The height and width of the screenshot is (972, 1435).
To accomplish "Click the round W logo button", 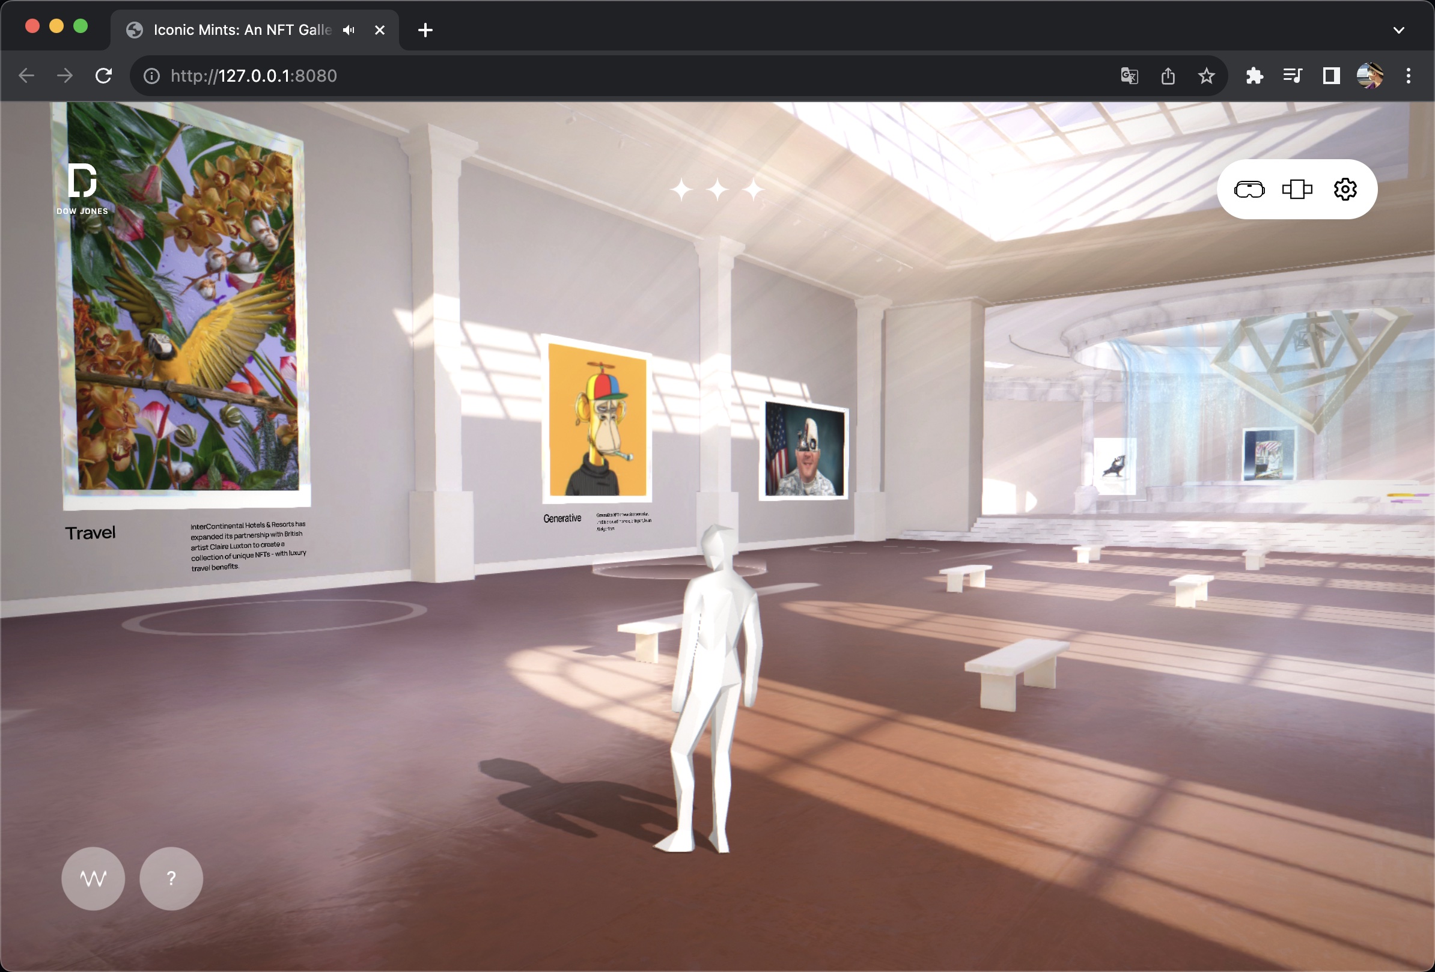I will (93, 878).
